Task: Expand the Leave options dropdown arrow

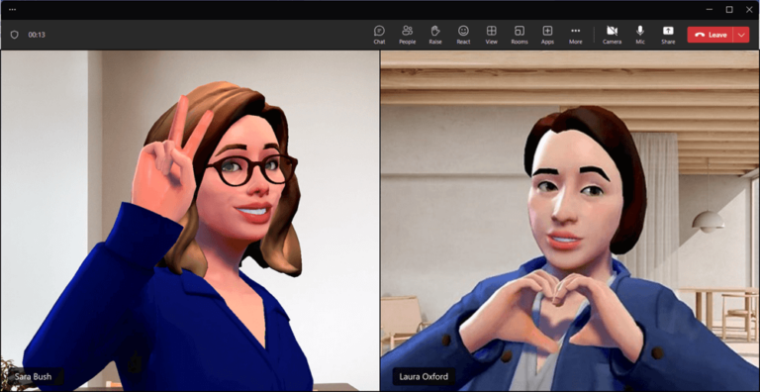Action: coord(741,35)
